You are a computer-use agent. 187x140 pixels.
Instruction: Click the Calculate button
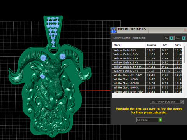click(149, 120)
